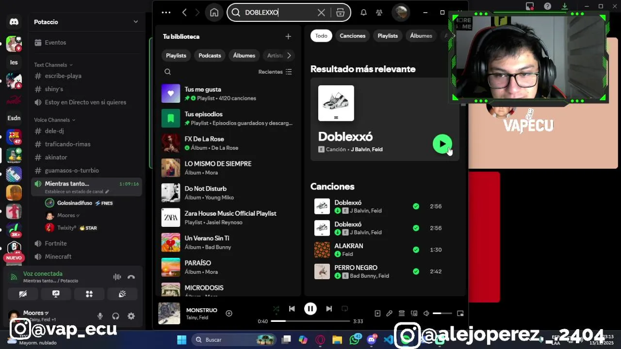Open Spotify notifications bell
Image resolution: width=621 pixels, height=349 pixels.
click(x=363, y=13)
